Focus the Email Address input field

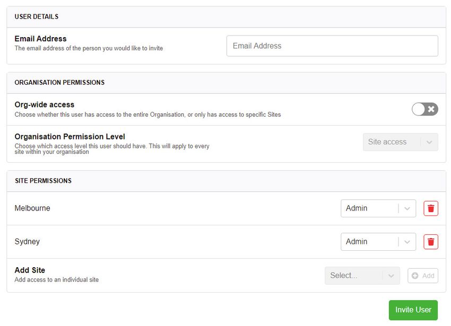332,46
